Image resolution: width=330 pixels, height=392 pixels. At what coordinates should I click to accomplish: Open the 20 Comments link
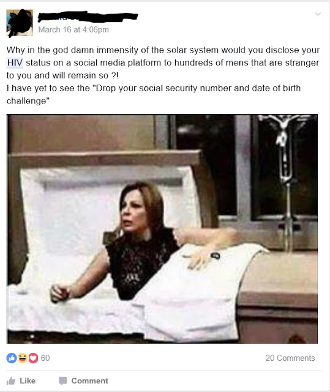point(290,358)
